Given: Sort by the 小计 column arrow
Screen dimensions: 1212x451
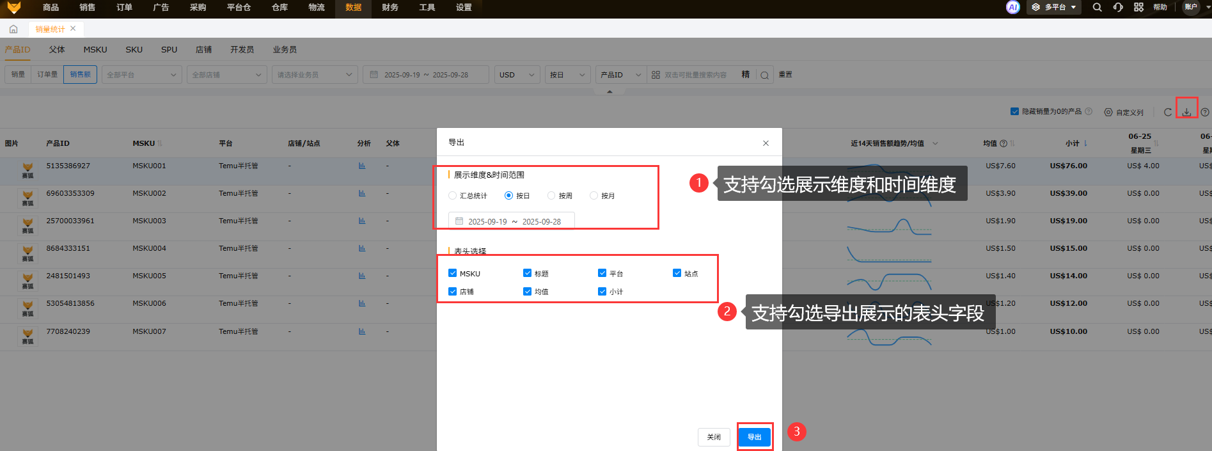Looking at the screenshot, I should 1085,143.
